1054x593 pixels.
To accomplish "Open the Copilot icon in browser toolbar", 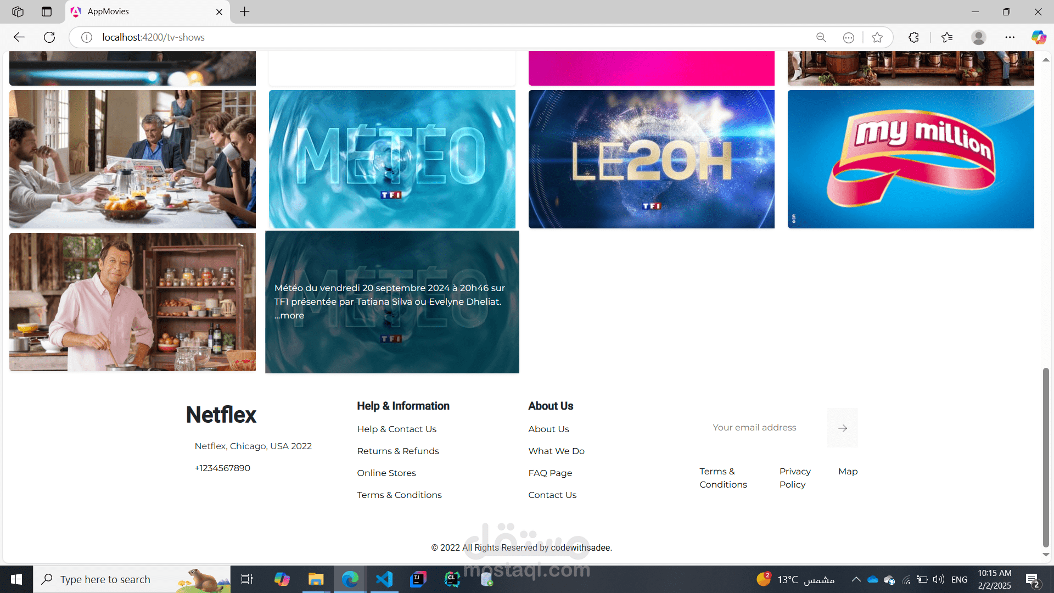I will tap(1038, 37).
